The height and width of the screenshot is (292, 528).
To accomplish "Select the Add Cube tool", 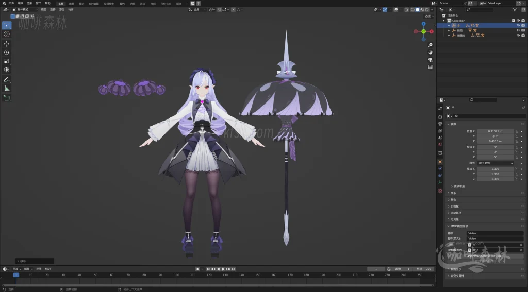I will tap(6, 98).
